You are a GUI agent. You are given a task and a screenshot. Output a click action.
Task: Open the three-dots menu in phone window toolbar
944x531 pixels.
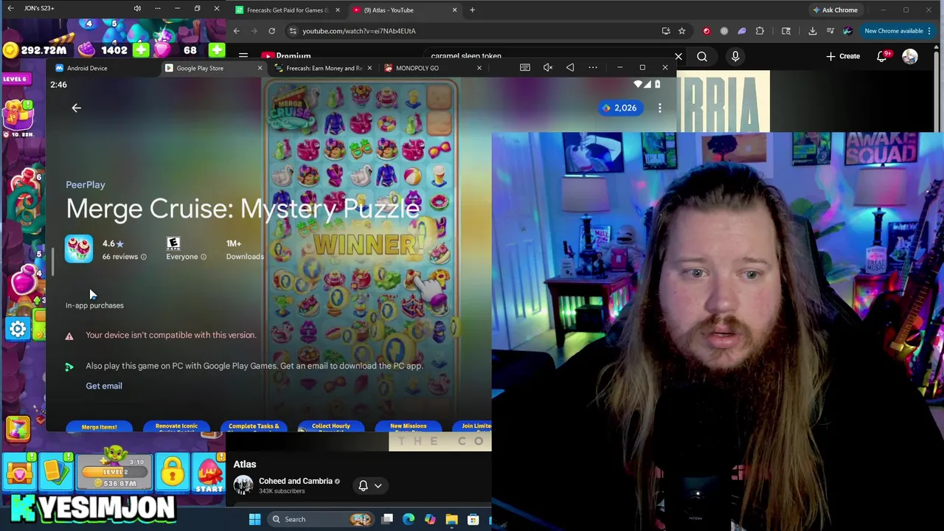593,68
